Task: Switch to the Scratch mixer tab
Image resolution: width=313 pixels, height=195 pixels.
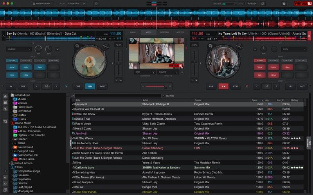Action: [164, 32]
